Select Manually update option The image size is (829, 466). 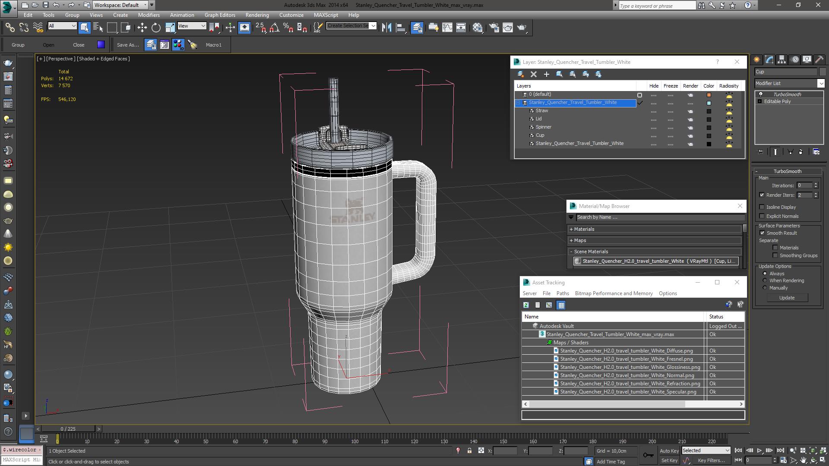click(765, 288)
